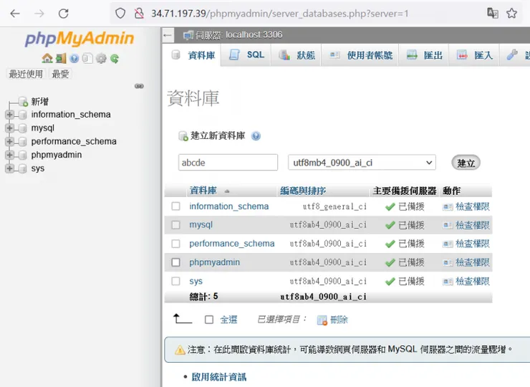Tick the phpmyadmin row checkbox
Image resolution: width=530 pixels, height=387 pixels.
(175, 262)
